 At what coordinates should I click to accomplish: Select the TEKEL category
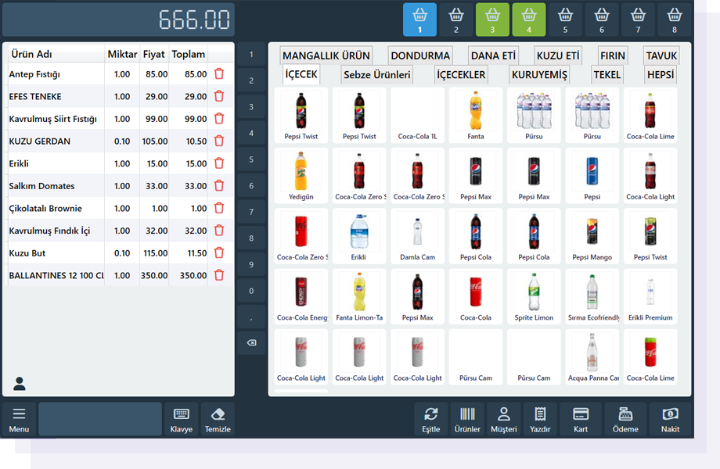point(607,75)
